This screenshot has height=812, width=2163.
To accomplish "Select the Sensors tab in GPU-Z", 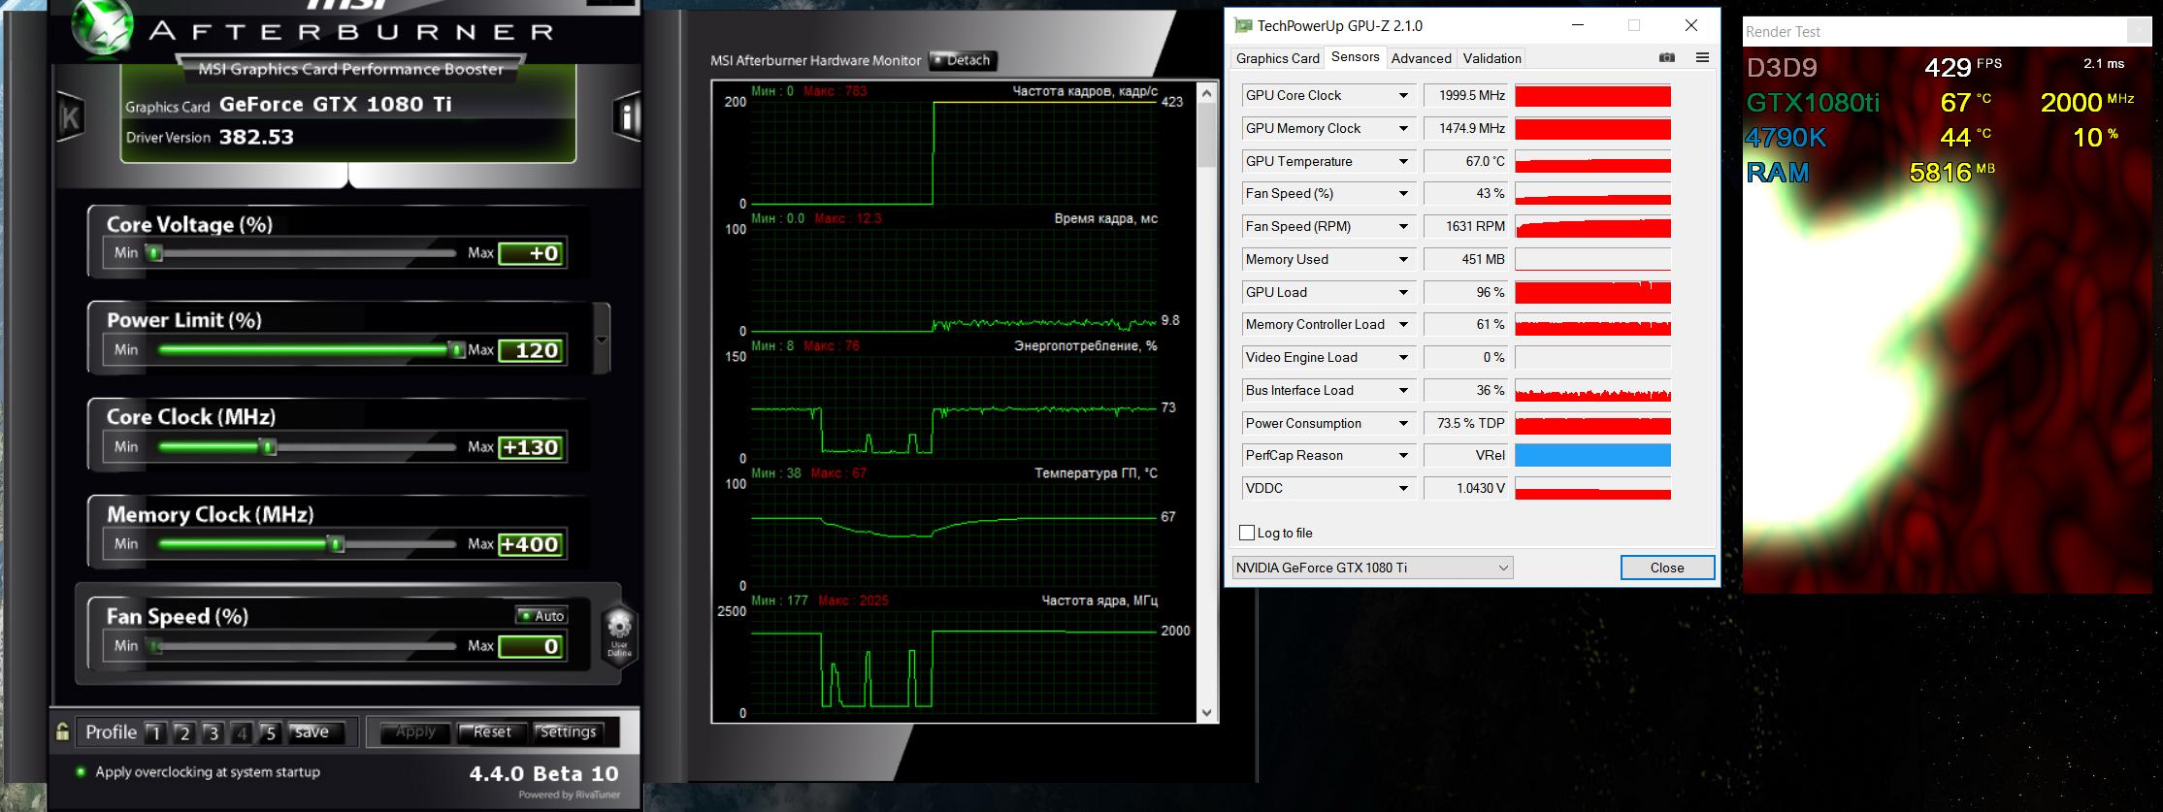I will click(1355, 57).
